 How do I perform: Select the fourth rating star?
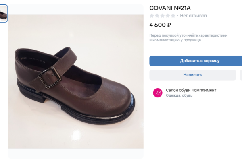tap(167, 16)
